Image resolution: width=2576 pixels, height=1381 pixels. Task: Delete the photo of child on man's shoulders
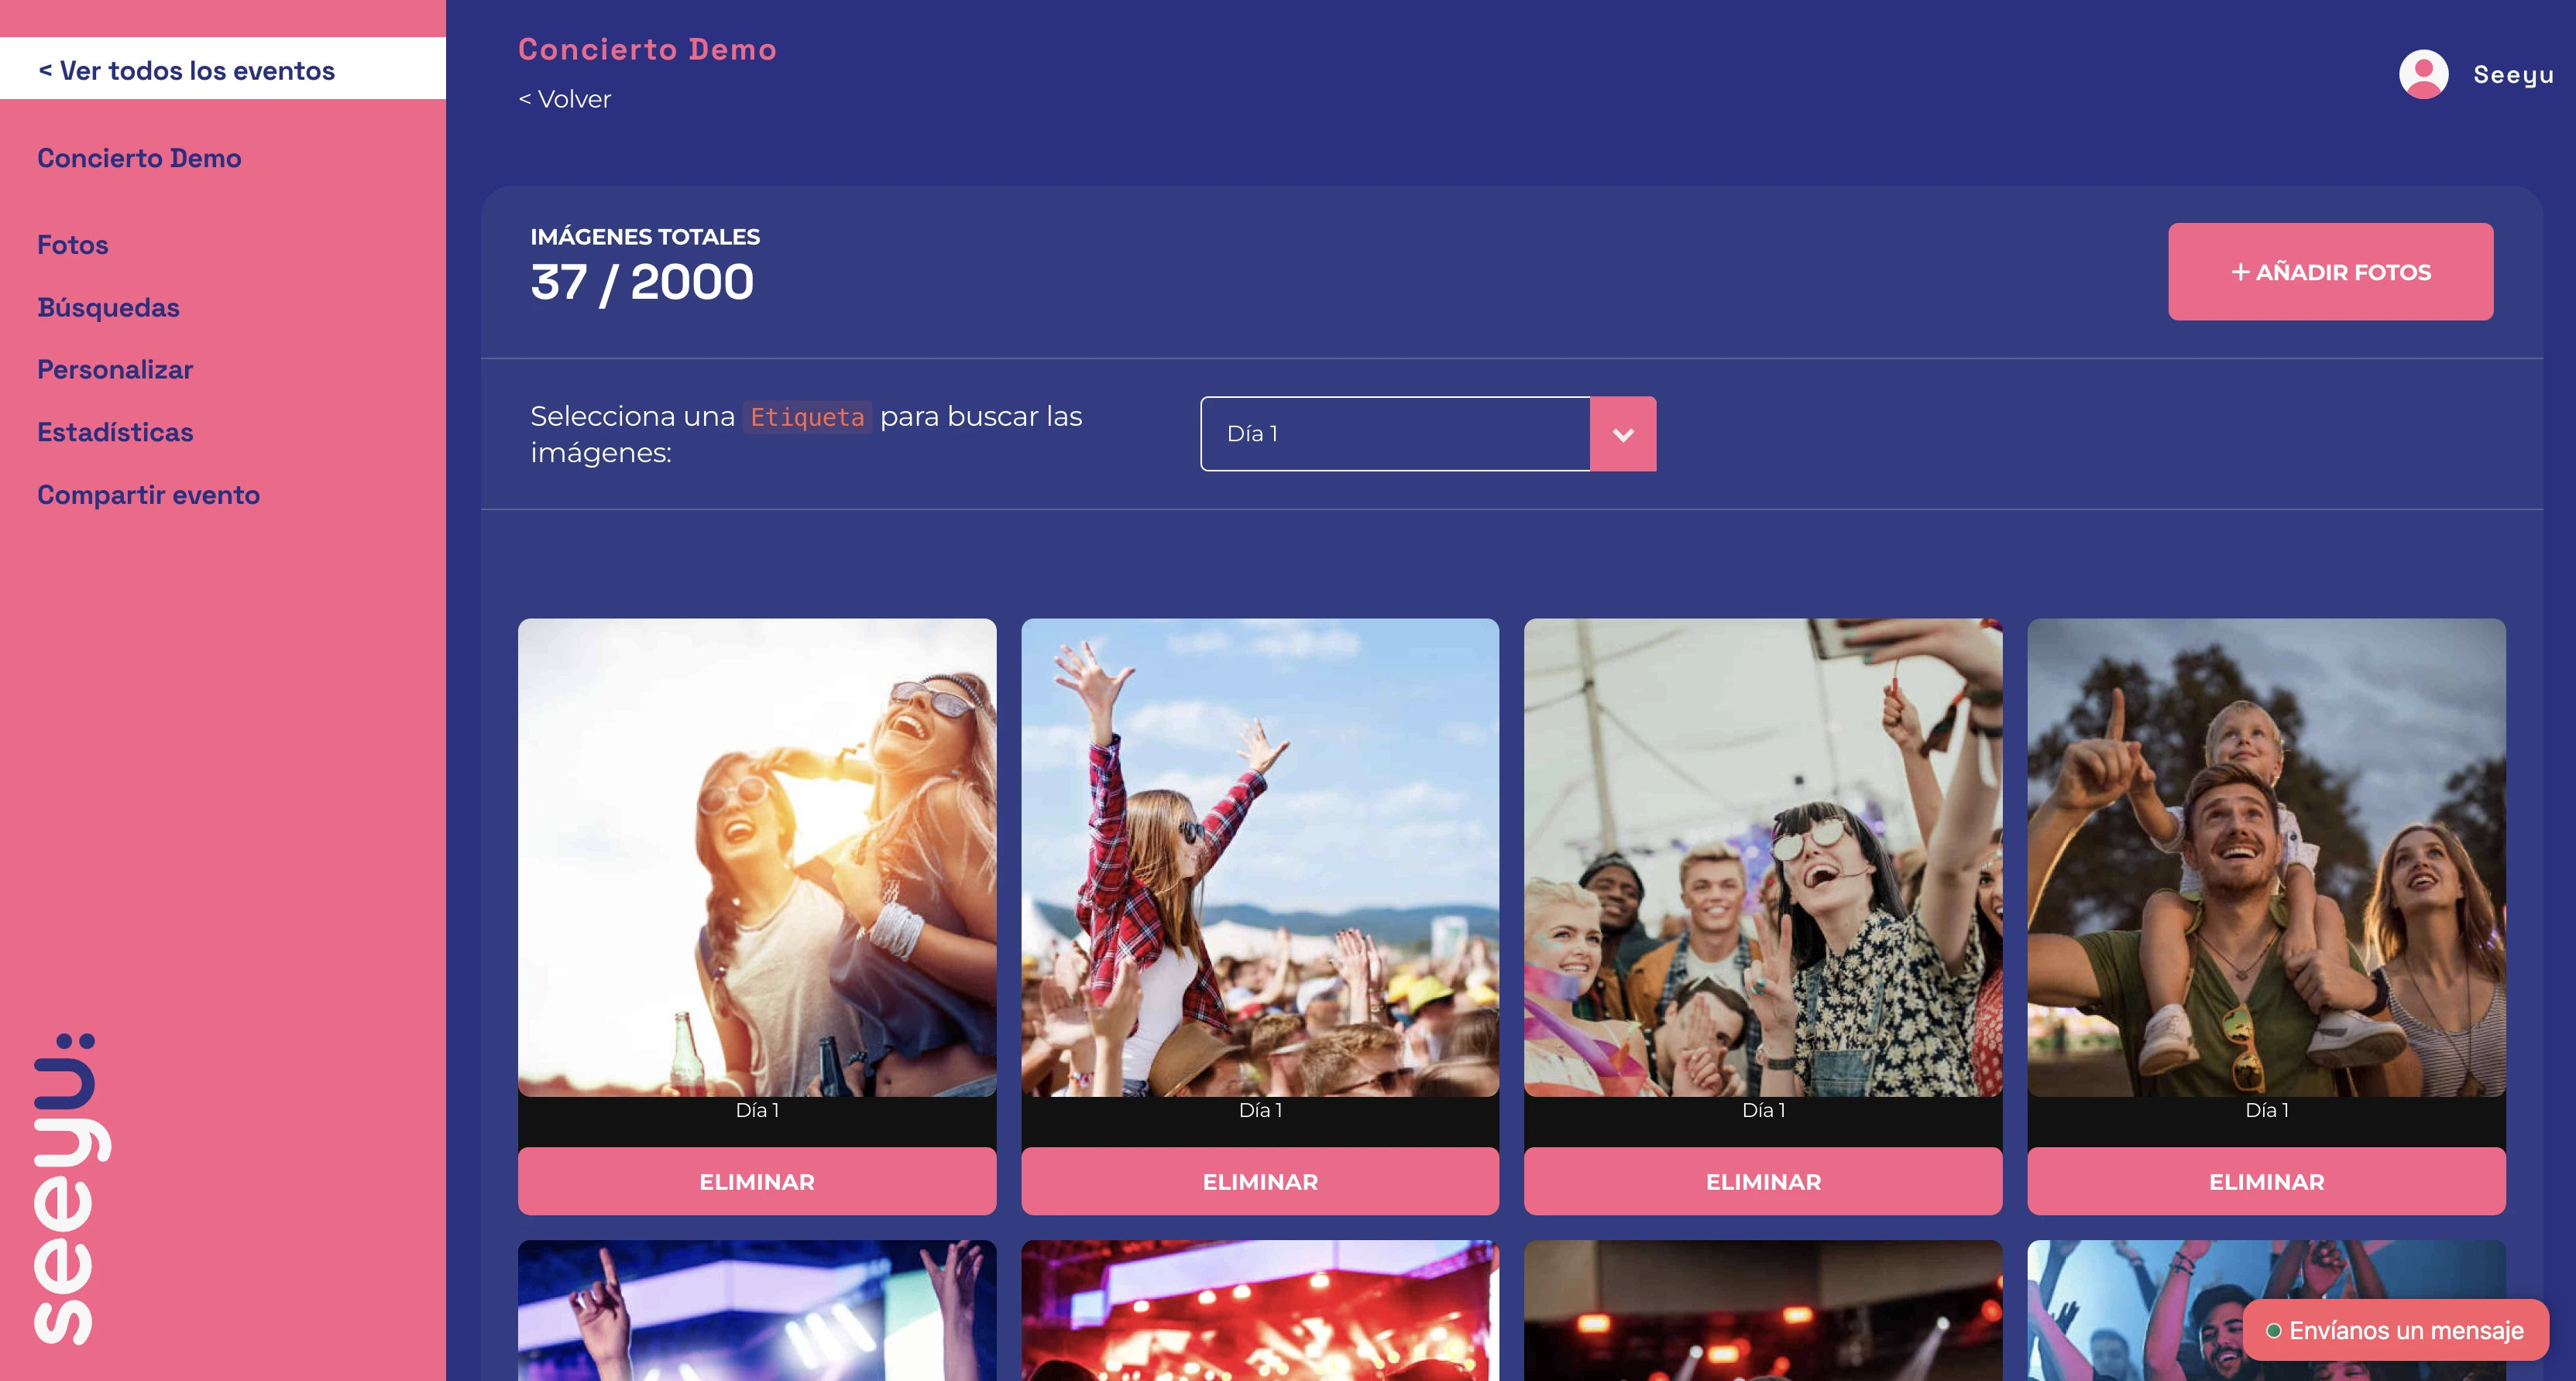click(2266, 1181)
